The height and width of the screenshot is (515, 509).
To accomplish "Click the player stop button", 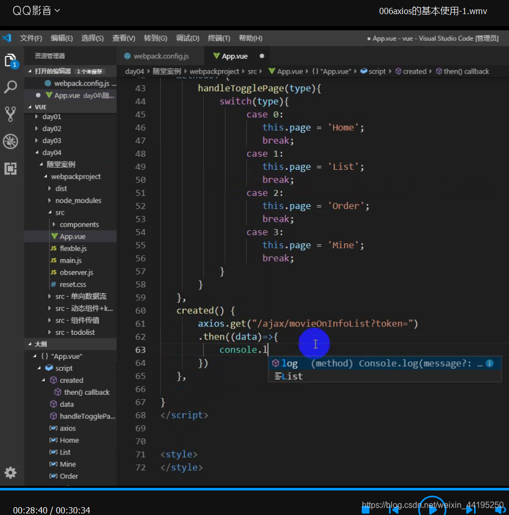I will [366, 510].
